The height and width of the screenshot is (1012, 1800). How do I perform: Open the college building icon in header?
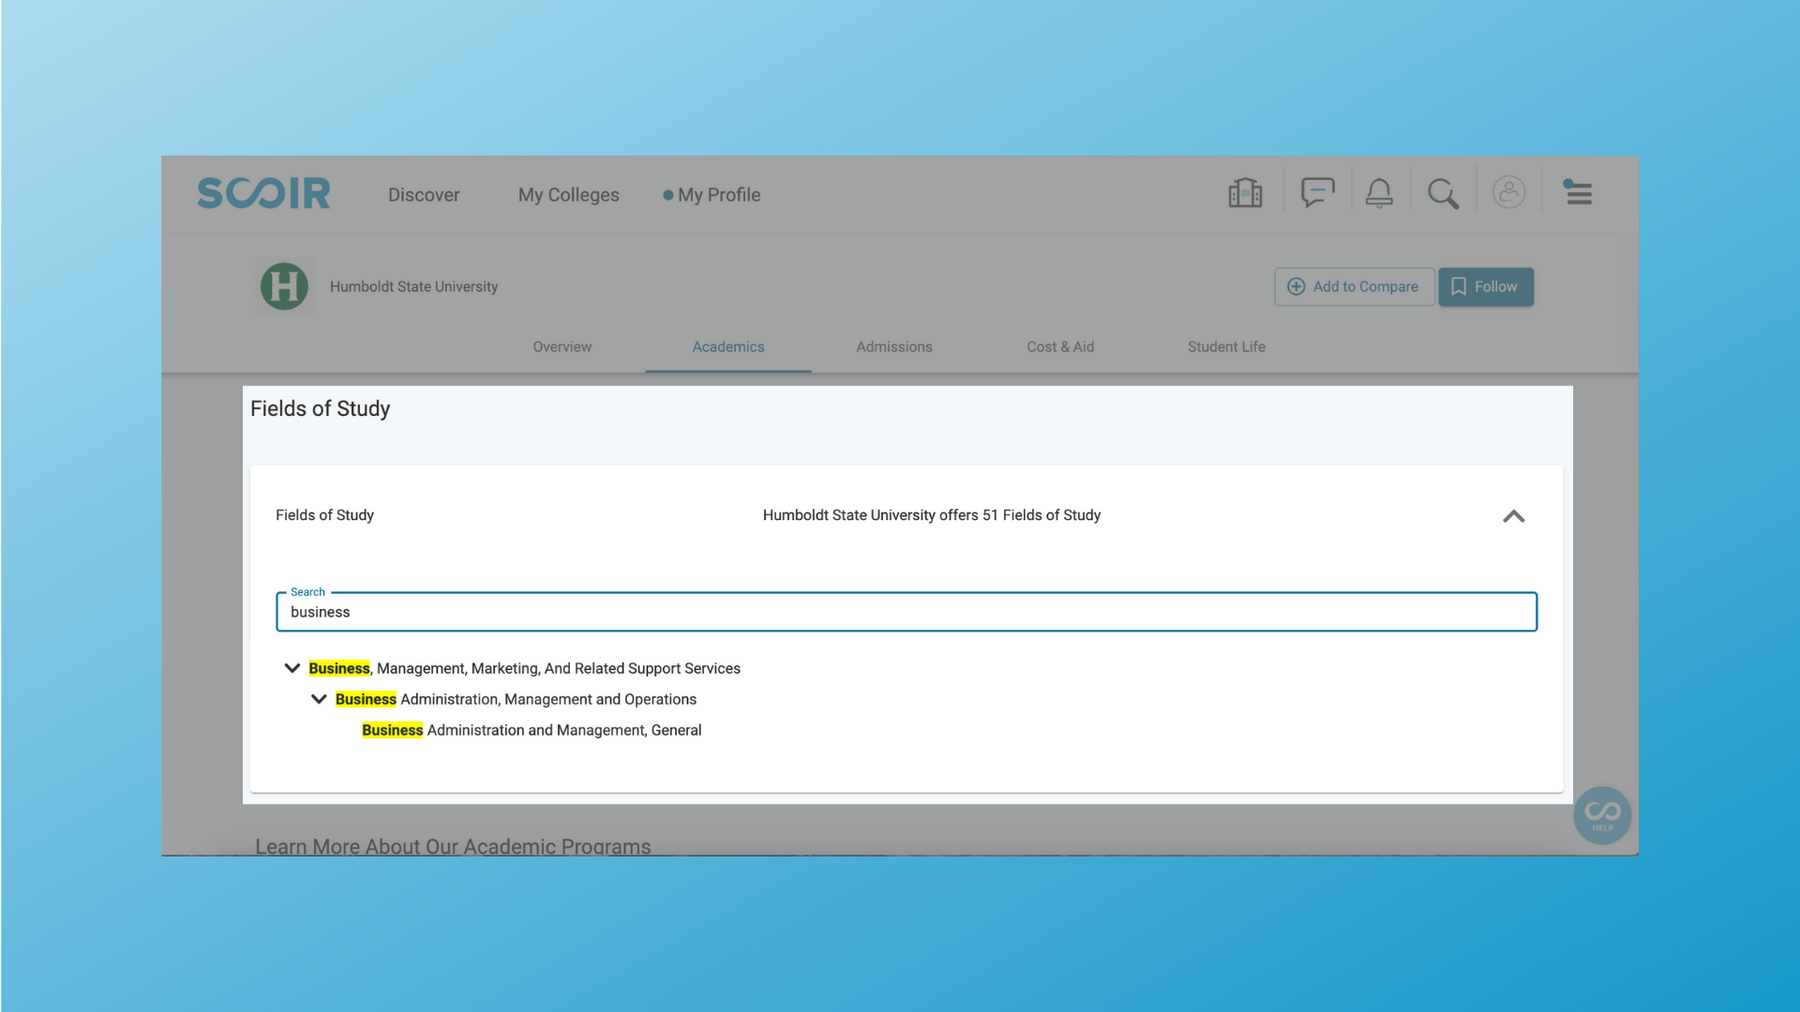(1245, 193)
